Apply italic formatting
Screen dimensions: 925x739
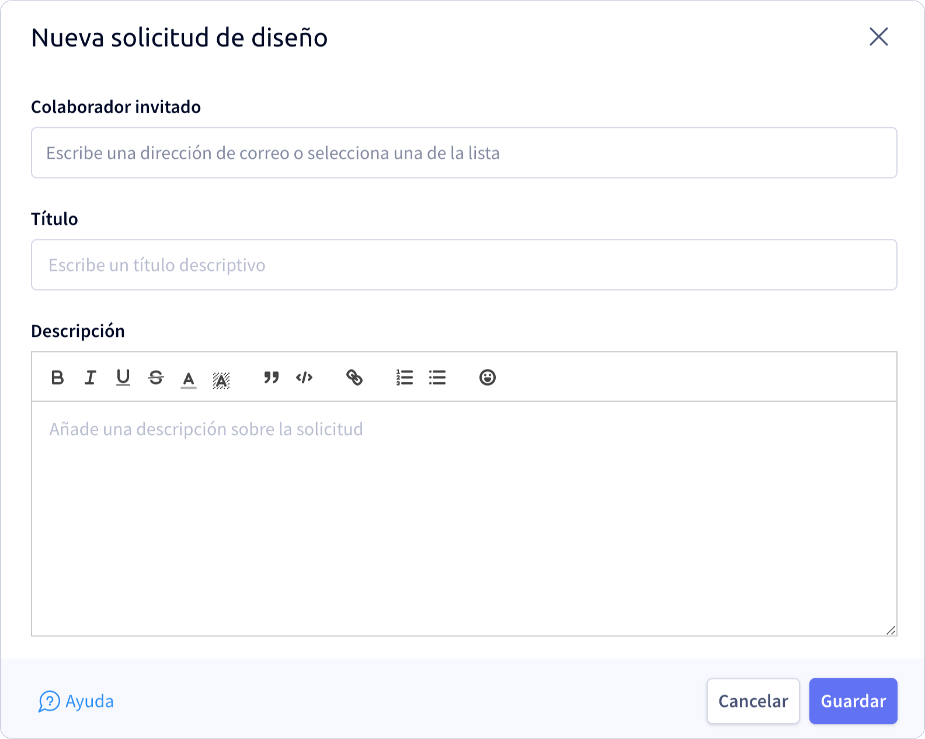pos(90,378)
